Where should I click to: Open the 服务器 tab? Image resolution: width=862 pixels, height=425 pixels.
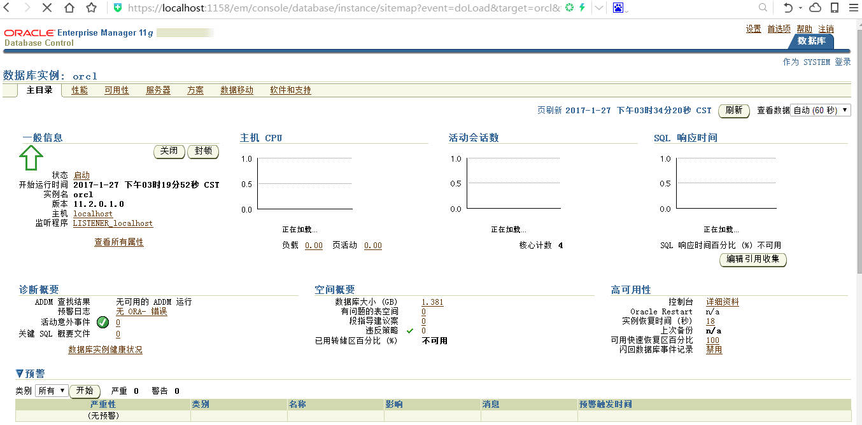pyautogui.click(x=158, y=90)
